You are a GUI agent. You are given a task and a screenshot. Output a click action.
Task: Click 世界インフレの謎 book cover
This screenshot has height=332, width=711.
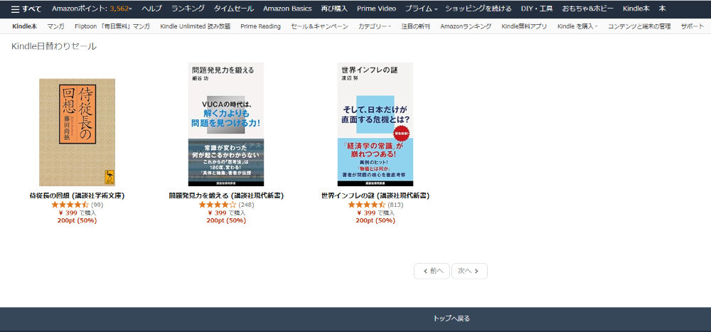(375, 124)
